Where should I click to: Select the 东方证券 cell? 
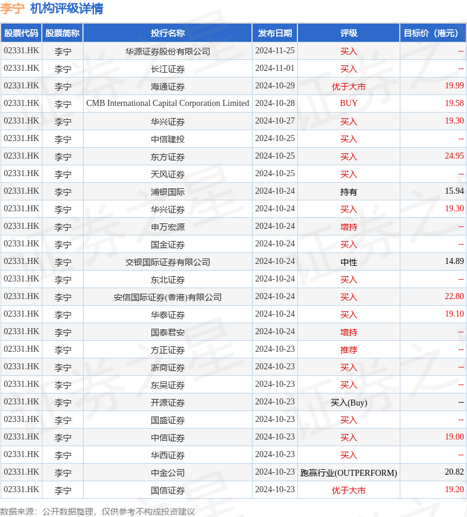(168, 157)
